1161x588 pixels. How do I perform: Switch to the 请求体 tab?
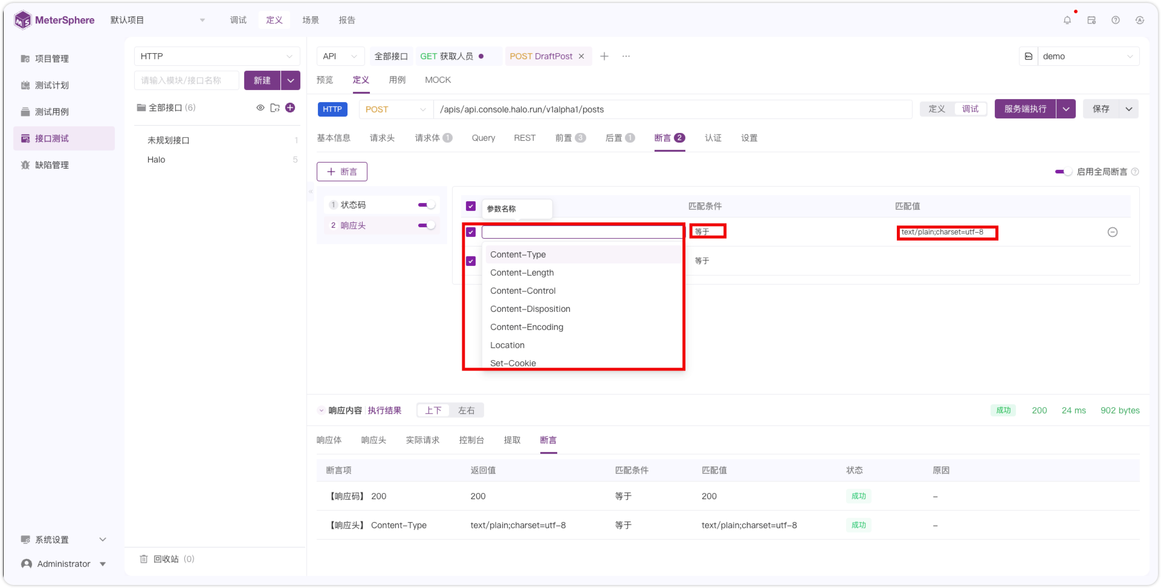[x=433, y=138]
